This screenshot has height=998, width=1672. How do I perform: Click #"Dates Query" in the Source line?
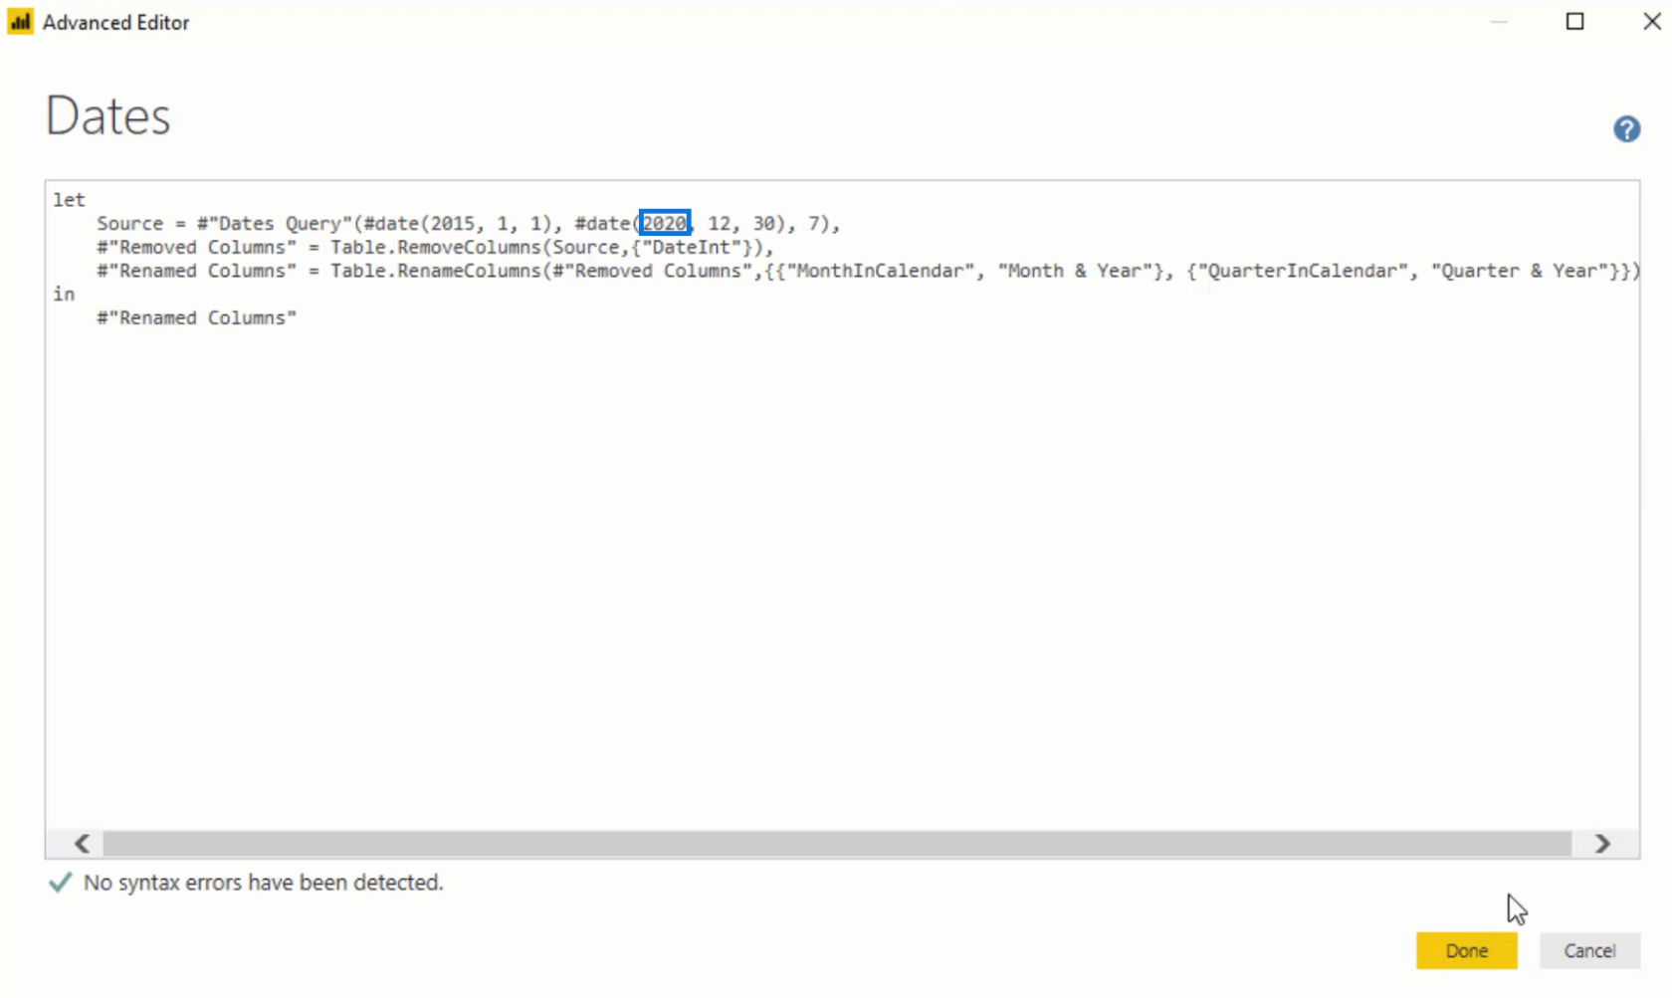coord(275,223)
